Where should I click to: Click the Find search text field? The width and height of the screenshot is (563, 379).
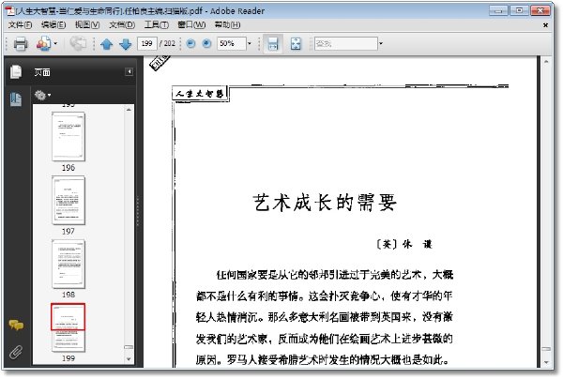(346, 44)
